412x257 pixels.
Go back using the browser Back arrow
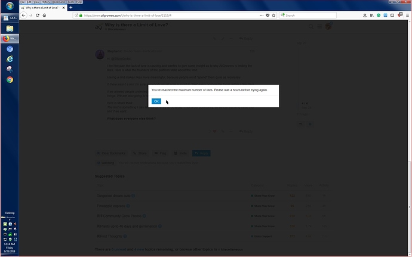click(x=24, y=16)
